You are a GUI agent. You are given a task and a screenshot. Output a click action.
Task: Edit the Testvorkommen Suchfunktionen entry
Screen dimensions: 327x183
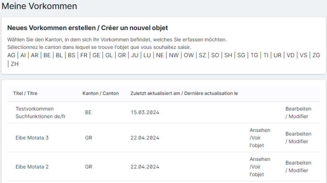[x=298, y=112]
